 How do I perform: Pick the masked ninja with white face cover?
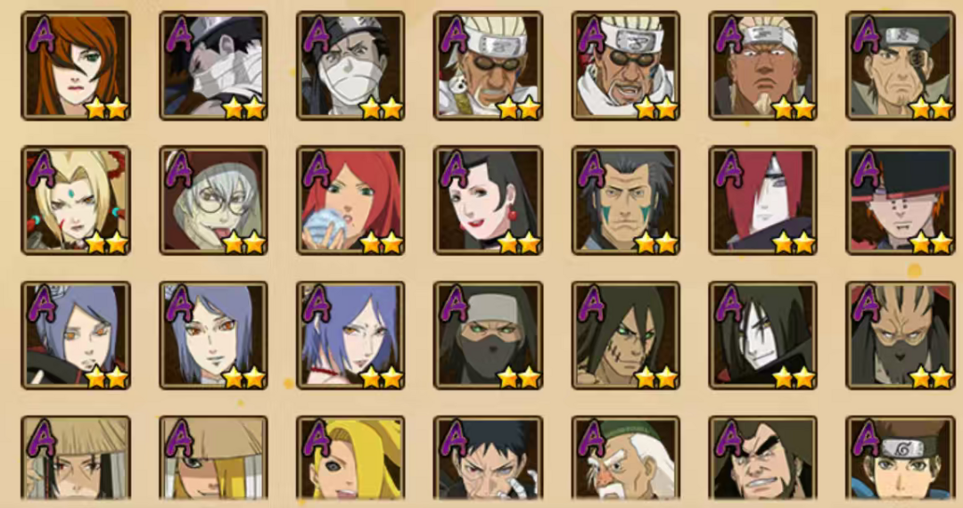click(350, 66)
